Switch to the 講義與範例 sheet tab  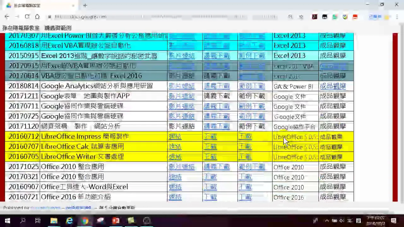(x=58, y=28)
